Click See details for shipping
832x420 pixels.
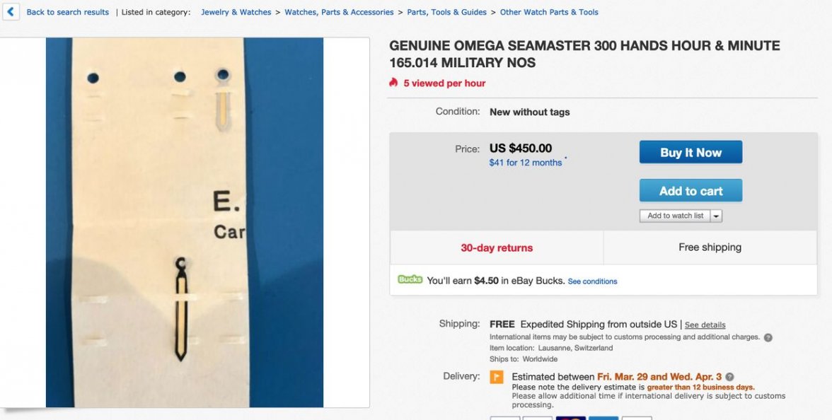pyautogui.click(x=705, y=325)
